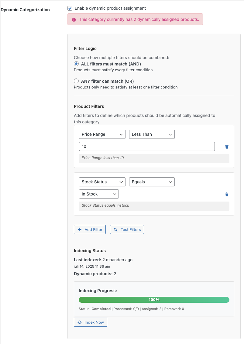Disable the Enable dynamic product assignment checkbox

[x=70, y=8]
